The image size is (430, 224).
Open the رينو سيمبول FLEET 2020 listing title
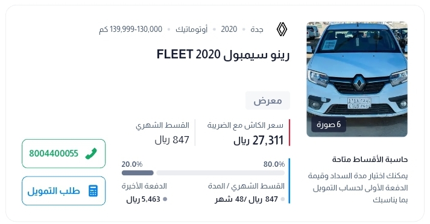(x=223, y=54)
